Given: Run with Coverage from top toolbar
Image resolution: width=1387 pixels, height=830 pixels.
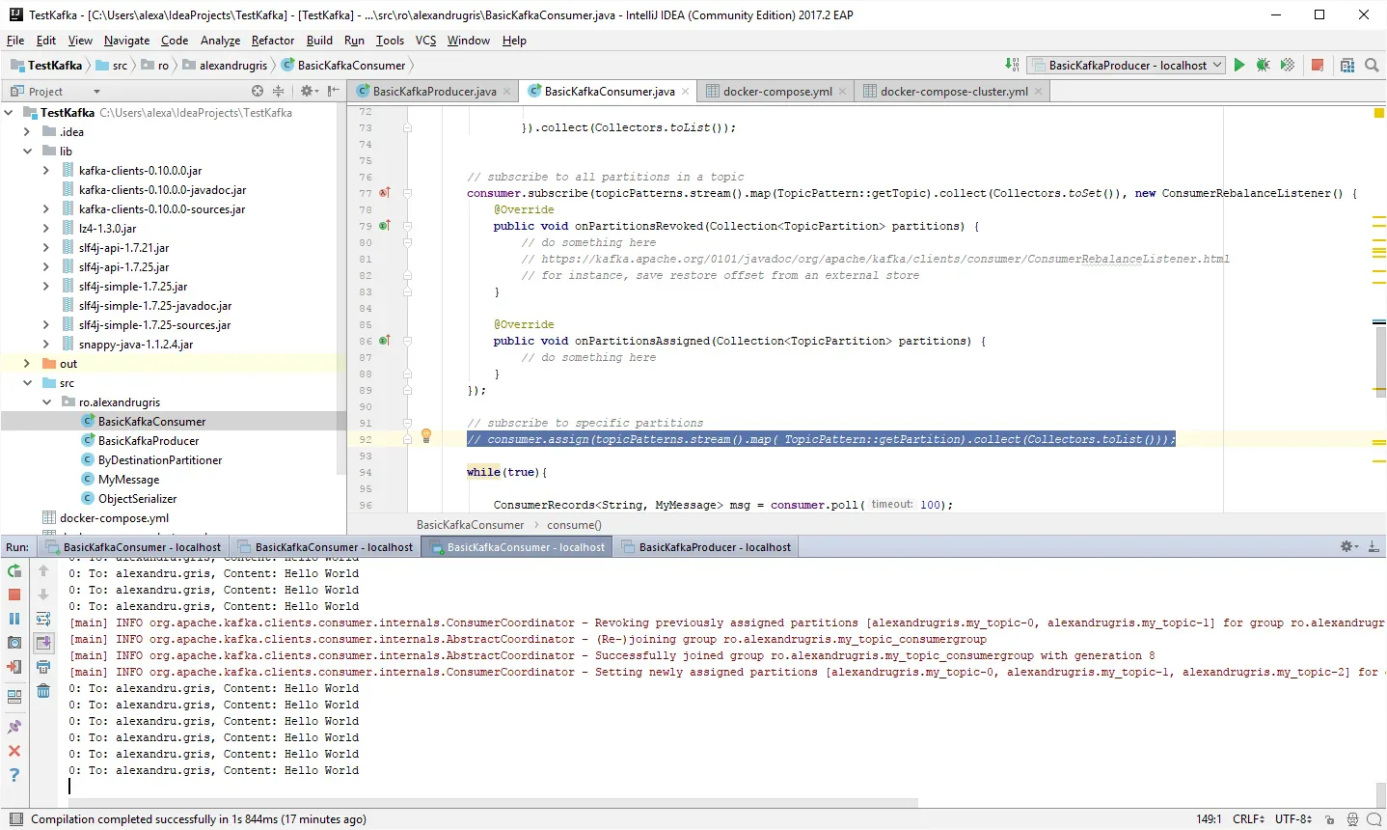Looking at the screenshot, I should click(1287, 65).
